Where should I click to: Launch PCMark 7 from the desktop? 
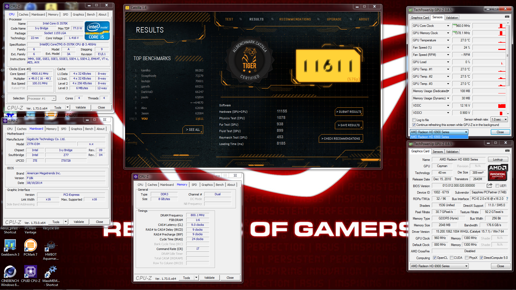point(30,247)
